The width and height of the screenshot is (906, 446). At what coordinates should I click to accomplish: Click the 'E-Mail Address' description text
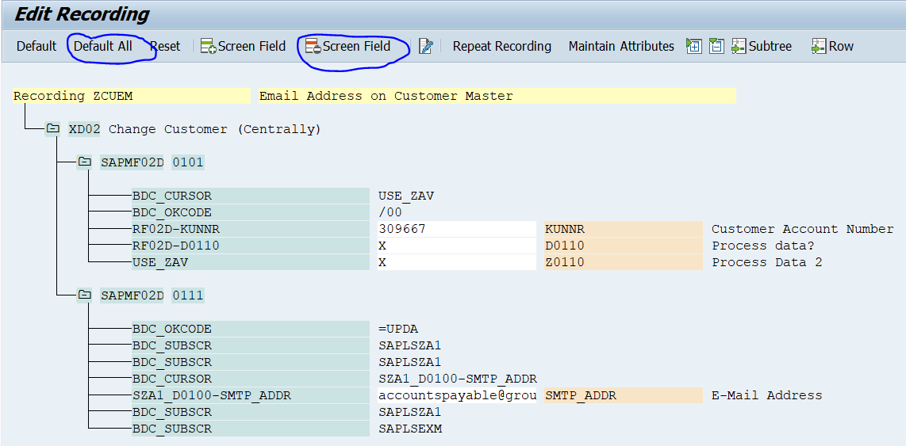click(x=766, y=395)
